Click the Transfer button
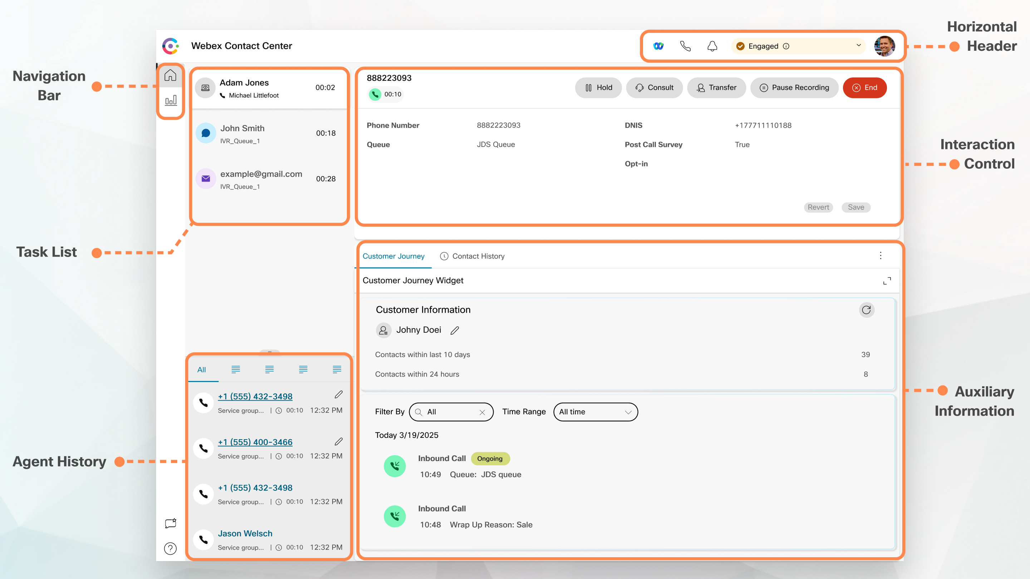The height and width of the screenshot is (579, 1030). coord(716,88)
